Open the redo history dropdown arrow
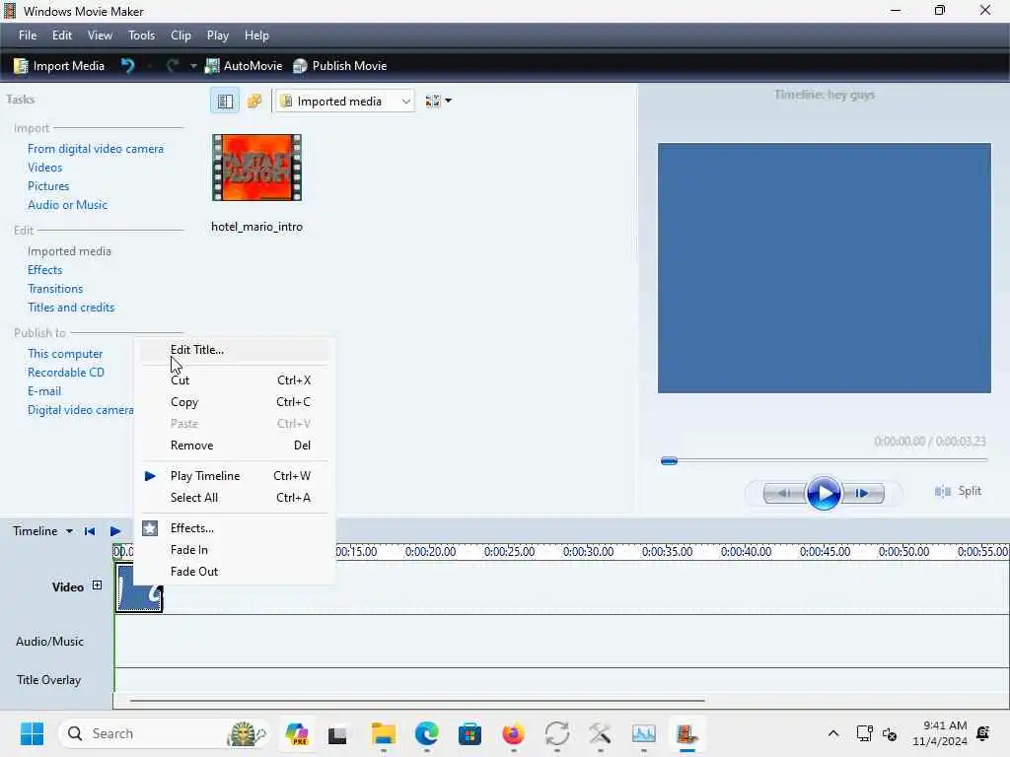1010x757 pixels. pyautogui.click(x=192, y=66)
